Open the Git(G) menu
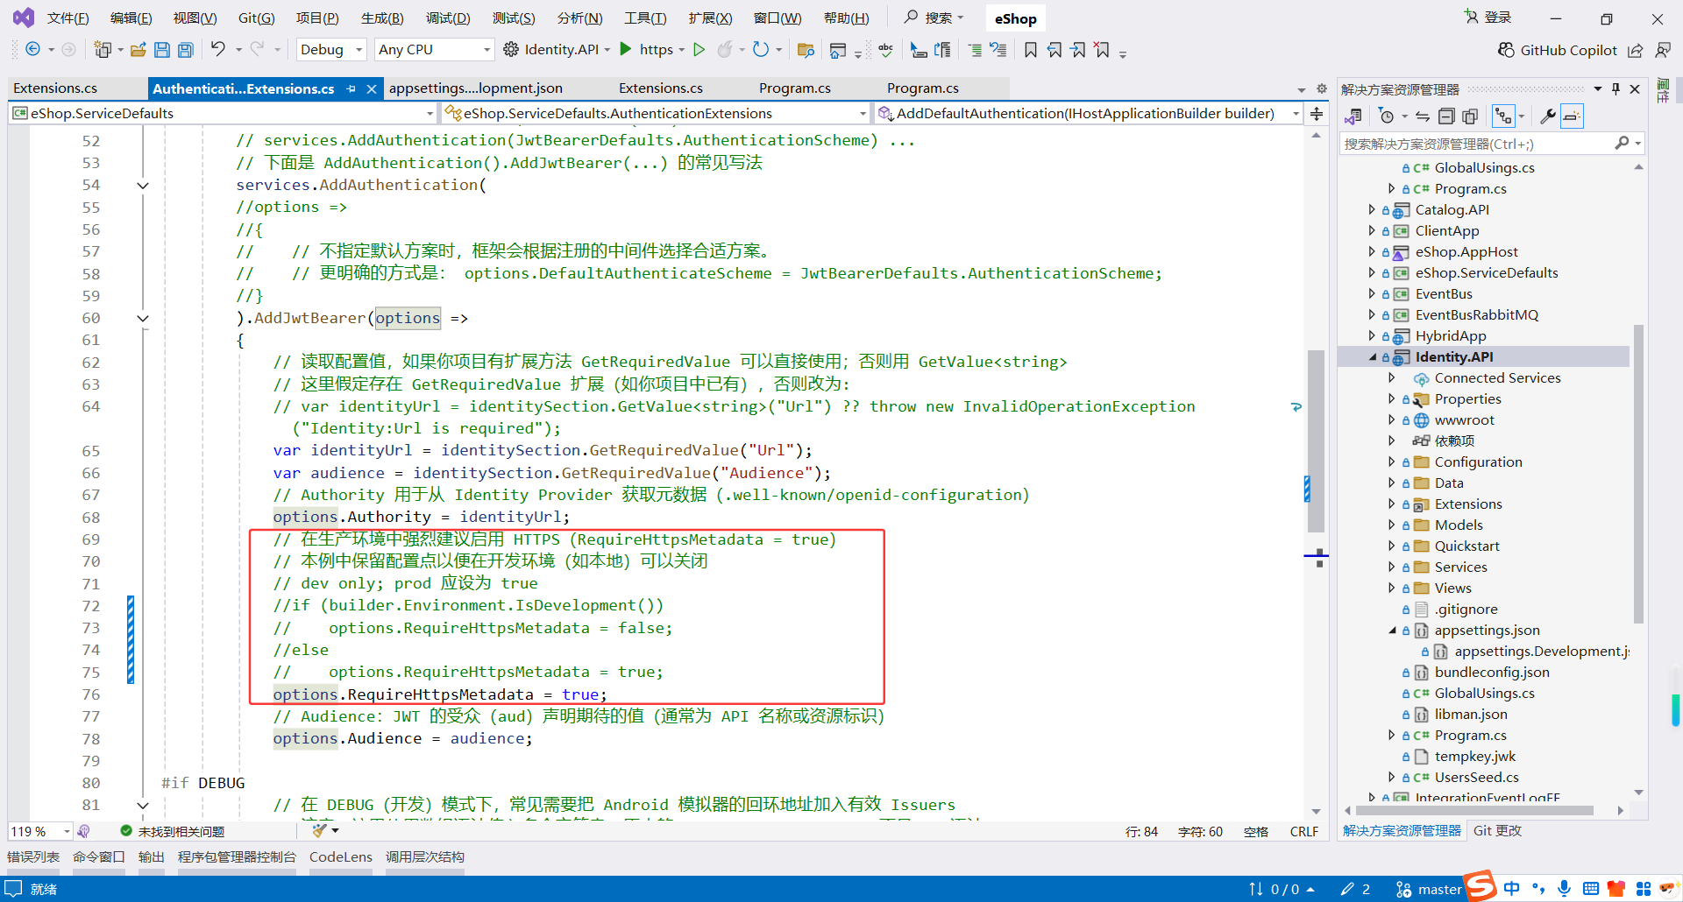The height and width of the screenshot is (902, 1683). 256,18
